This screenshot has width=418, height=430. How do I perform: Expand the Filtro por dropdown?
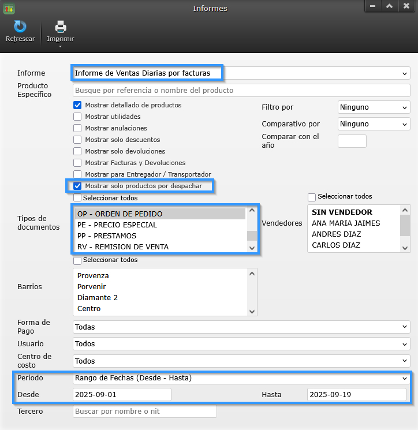[374, 107]
